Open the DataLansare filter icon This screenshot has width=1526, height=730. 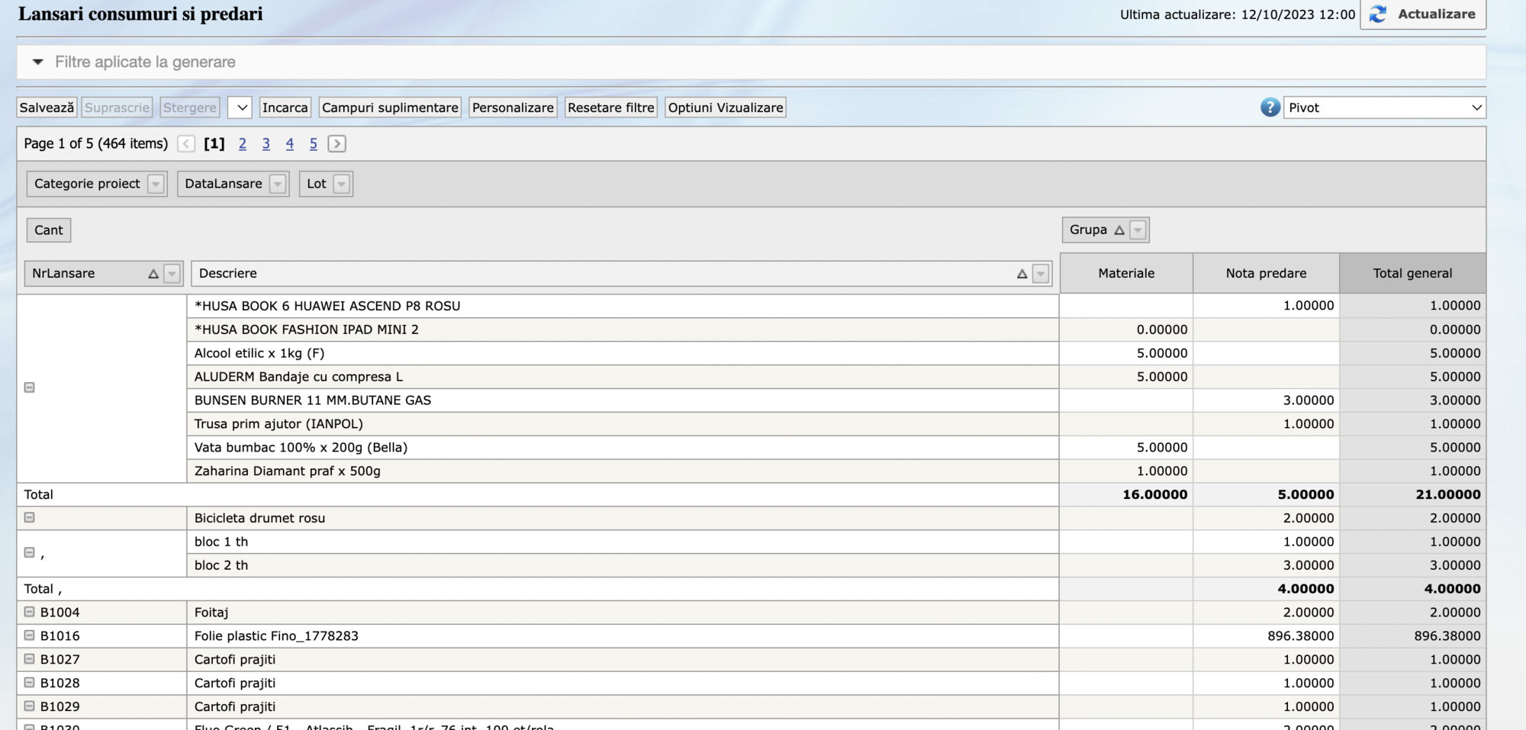click(x=278, y=184)
